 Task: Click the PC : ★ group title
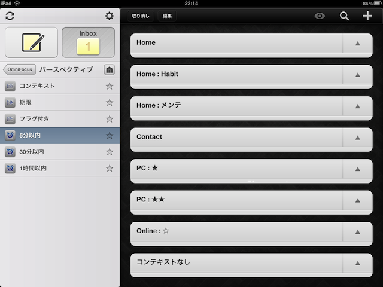(x=147, y=168)
